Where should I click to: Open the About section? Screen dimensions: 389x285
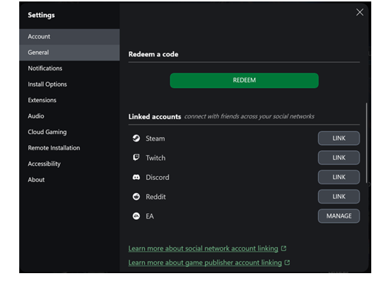click(x=70, y=180)
